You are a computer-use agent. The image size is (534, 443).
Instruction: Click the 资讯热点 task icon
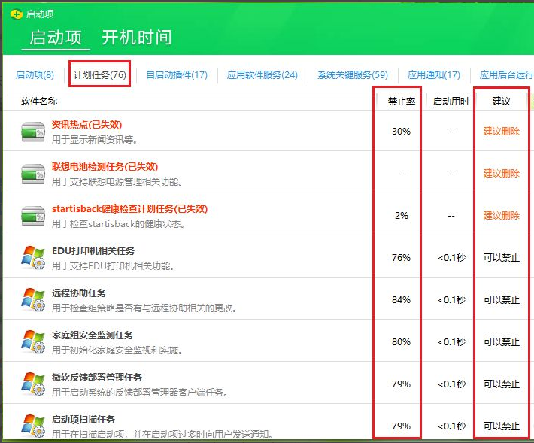[x=33, y=132]
